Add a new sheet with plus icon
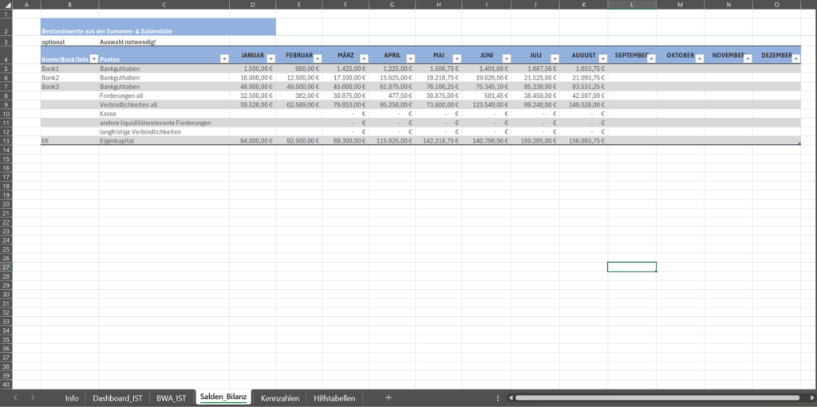Viewport: 817px width, 407px height. click(389, 397)
